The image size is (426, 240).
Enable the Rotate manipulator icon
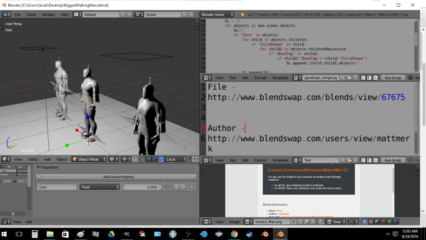click(154, 159)
